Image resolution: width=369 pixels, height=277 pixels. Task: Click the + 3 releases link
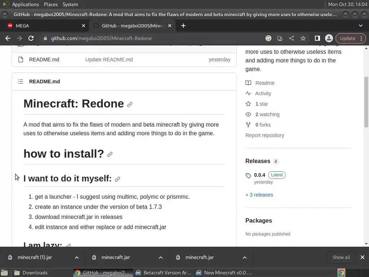click(x=259, y=195)
